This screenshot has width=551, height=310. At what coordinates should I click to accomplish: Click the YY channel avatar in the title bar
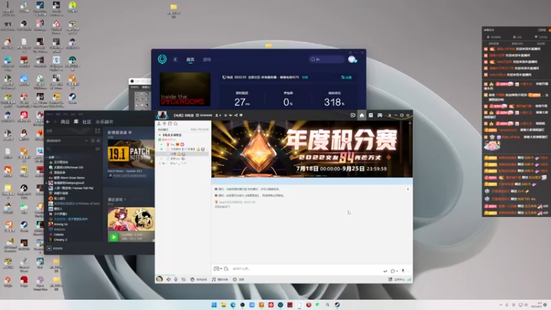click(x=162, y=115)
